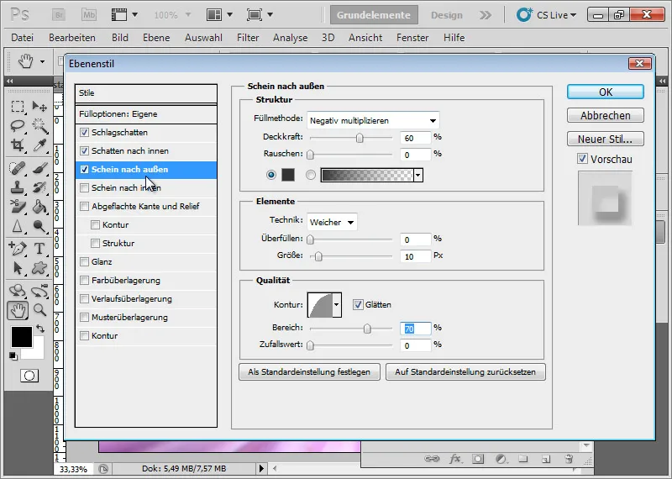
Task: Select the Dodge tool
Action: click(39, 226)
